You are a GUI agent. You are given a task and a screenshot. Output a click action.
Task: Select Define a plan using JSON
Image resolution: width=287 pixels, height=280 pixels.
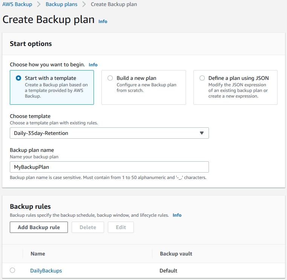[x=202, y=78]
